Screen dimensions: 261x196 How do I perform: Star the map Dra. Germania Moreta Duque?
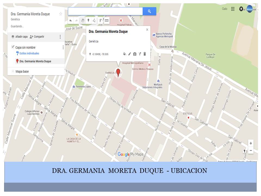(x=61, y=14)
